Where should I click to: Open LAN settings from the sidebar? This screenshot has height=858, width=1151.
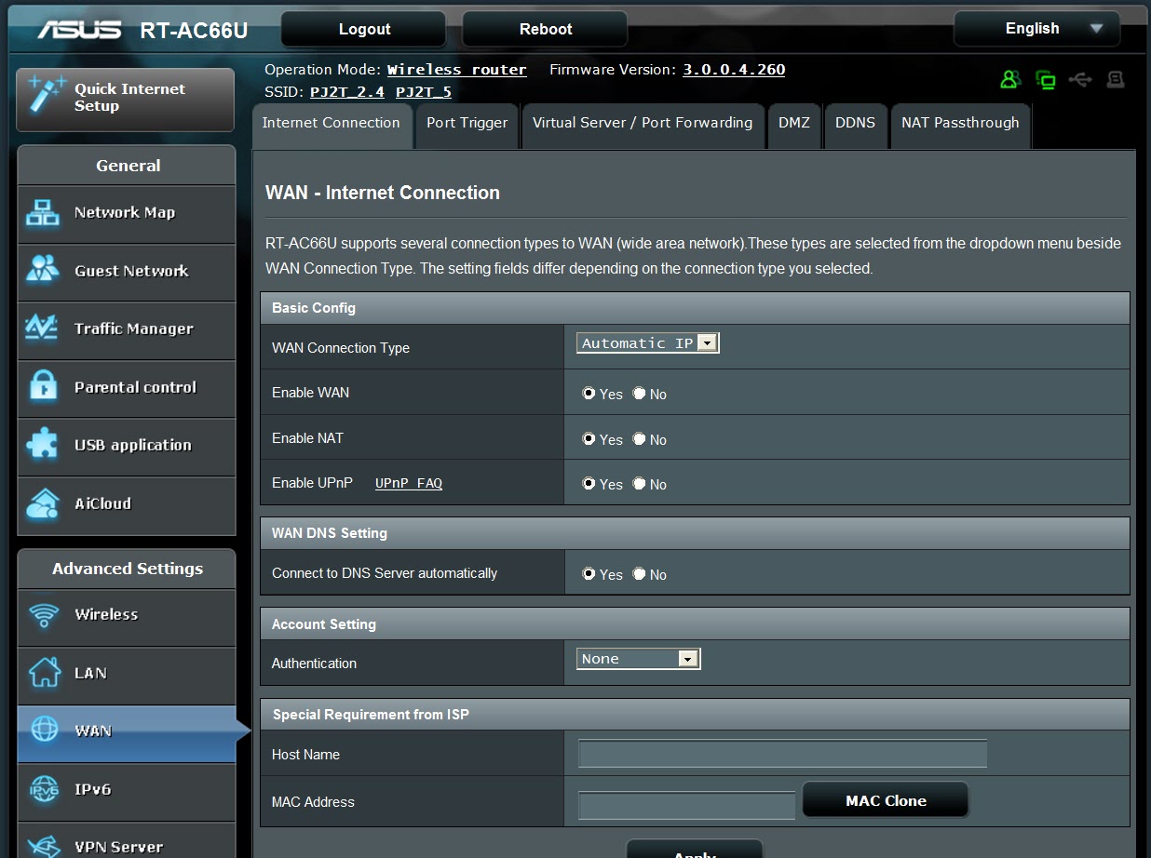coord(126,675)
